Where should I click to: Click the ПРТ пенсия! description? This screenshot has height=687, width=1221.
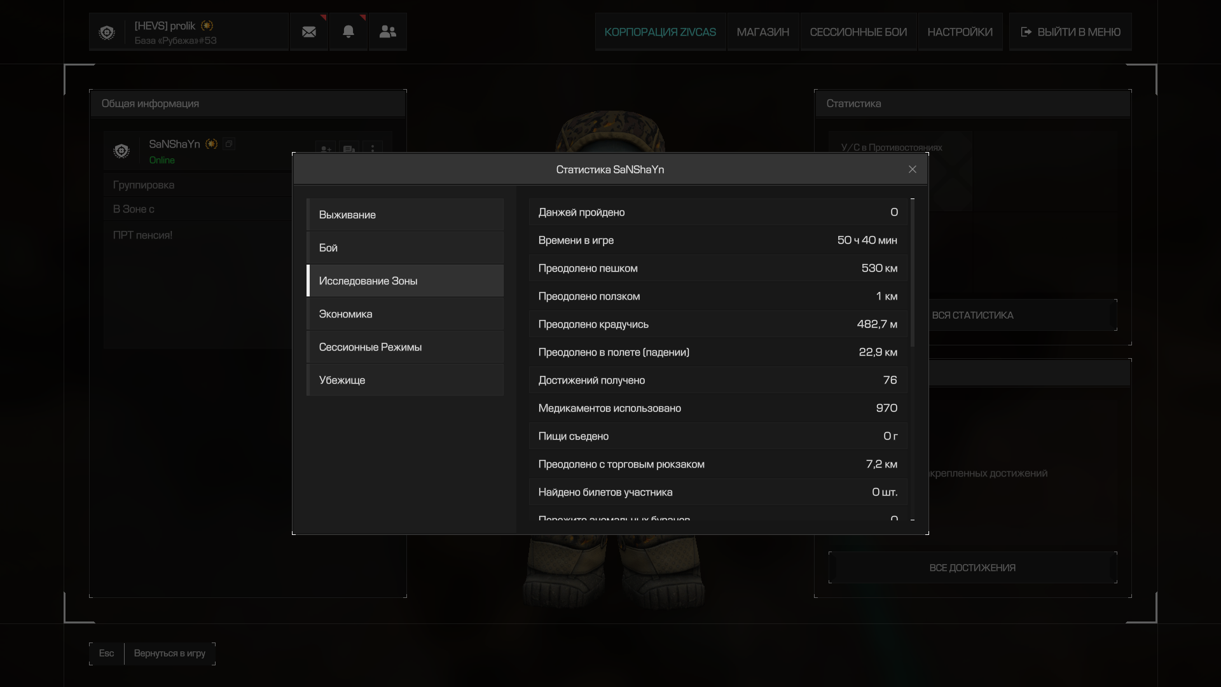(142, 235)
